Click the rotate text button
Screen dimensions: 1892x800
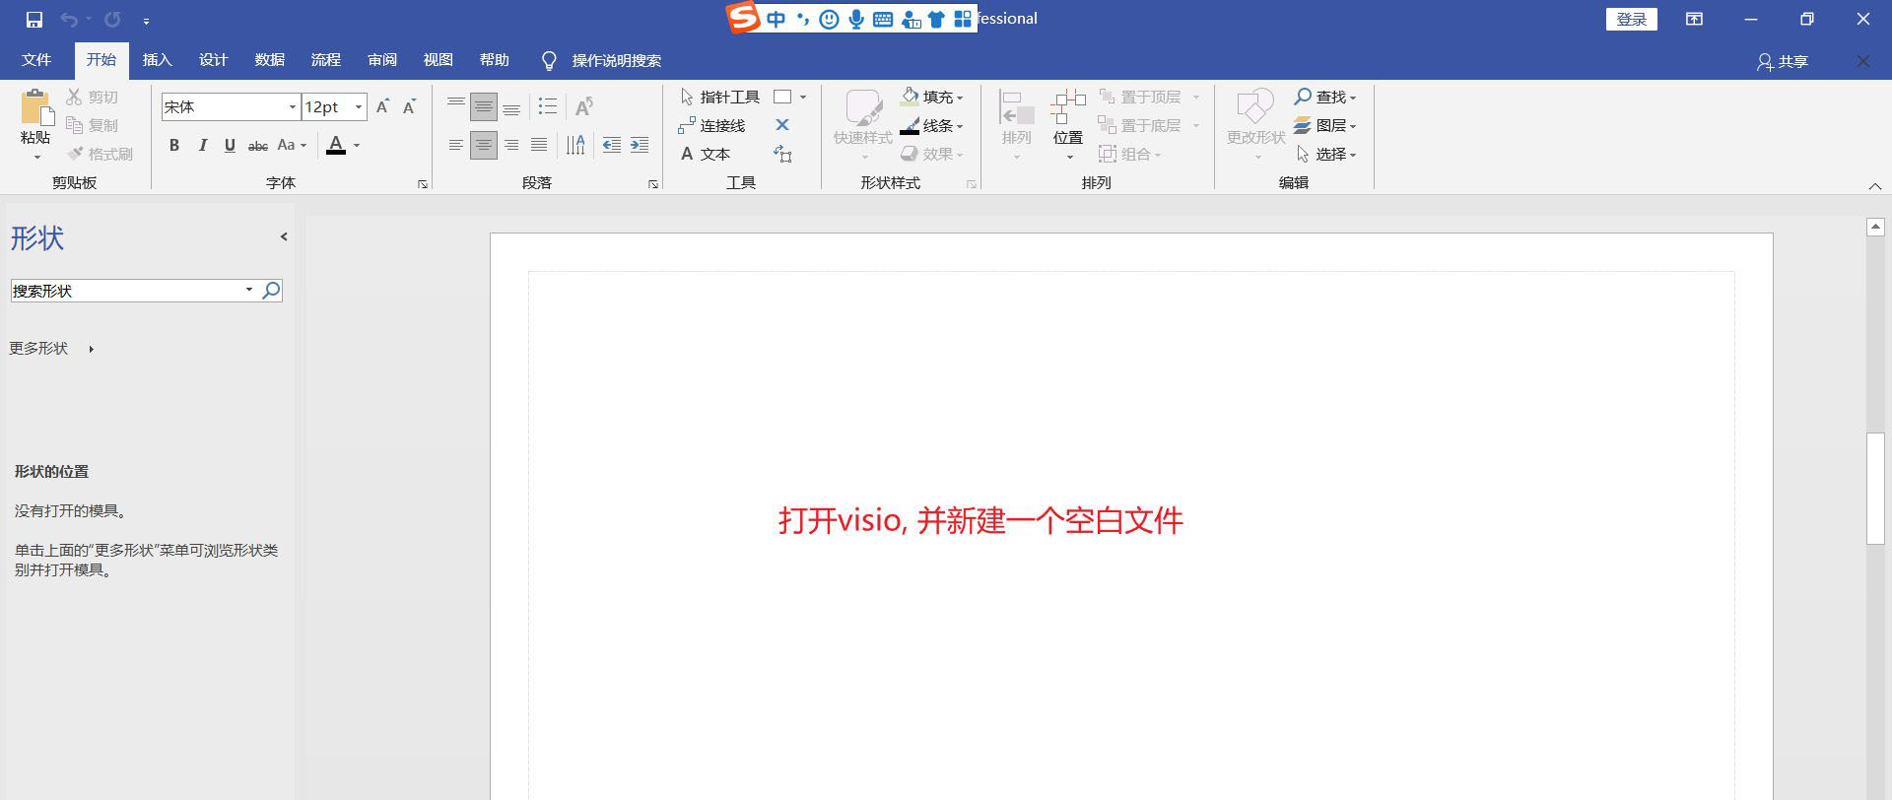tap(584, 106)
